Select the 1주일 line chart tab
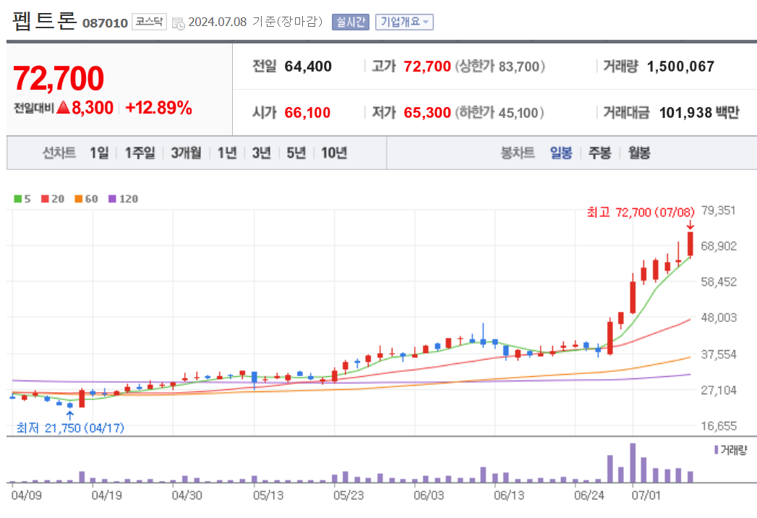This screenshot has width=757, height=518. 140,153
